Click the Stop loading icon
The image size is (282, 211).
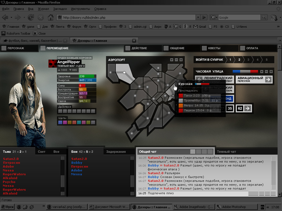pos(41,17)
